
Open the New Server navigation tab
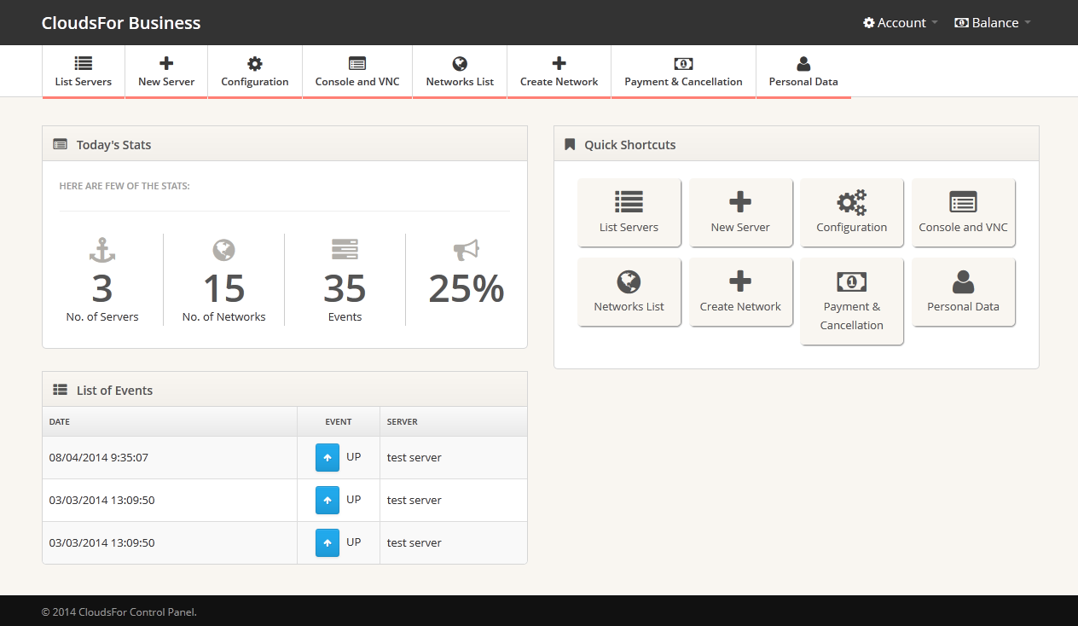coord(166,72)
